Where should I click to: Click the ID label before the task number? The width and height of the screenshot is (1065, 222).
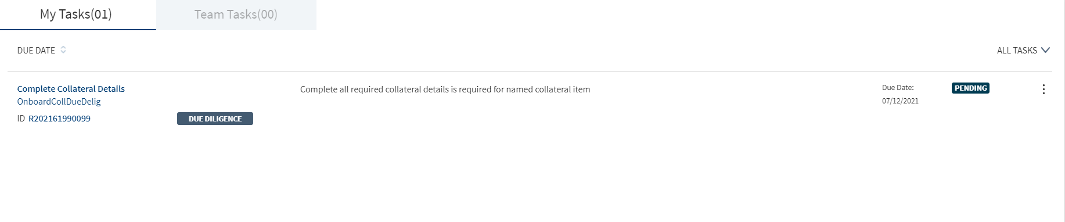pyautogui.click(x=21, y=119)
